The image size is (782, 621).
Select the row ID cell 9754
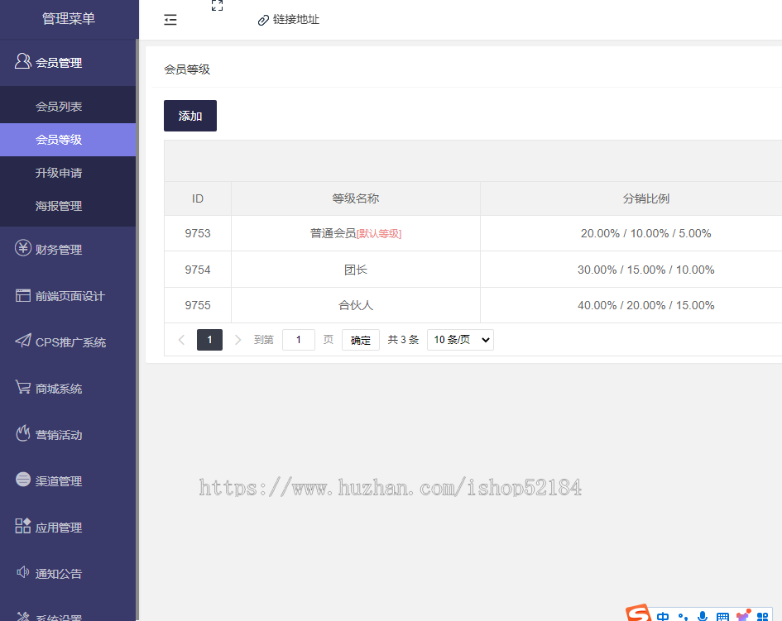(x=198, y=270)
